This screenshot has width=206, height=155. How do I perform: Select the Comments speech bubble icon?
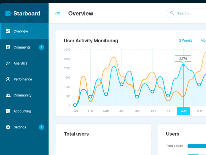tap(8, 47)
